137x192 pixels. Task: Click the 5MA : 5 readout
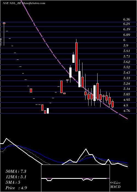click(x=13, y=182)
